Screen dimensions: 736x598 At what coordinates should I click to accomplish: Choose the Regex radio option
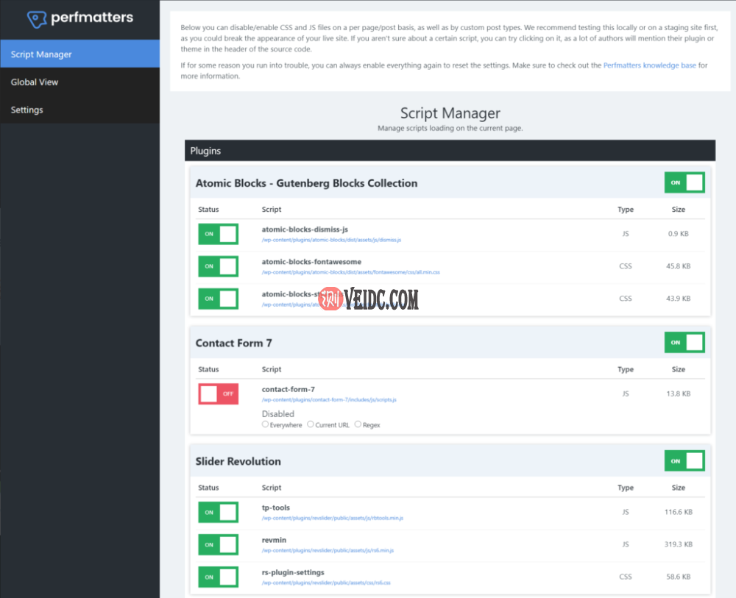(358, 424)
